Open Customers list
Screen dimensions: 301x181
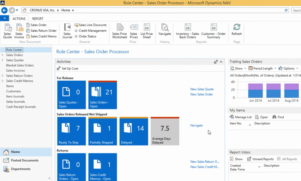pos(14,91)
